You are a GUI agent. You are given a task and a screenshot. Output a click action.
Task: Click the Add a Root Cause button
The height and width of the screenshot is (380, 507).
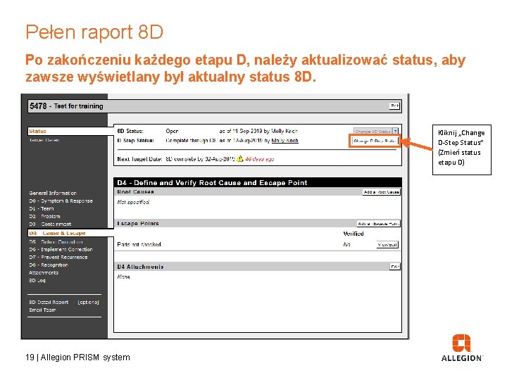pyautogui.click(x=381, y=192)
